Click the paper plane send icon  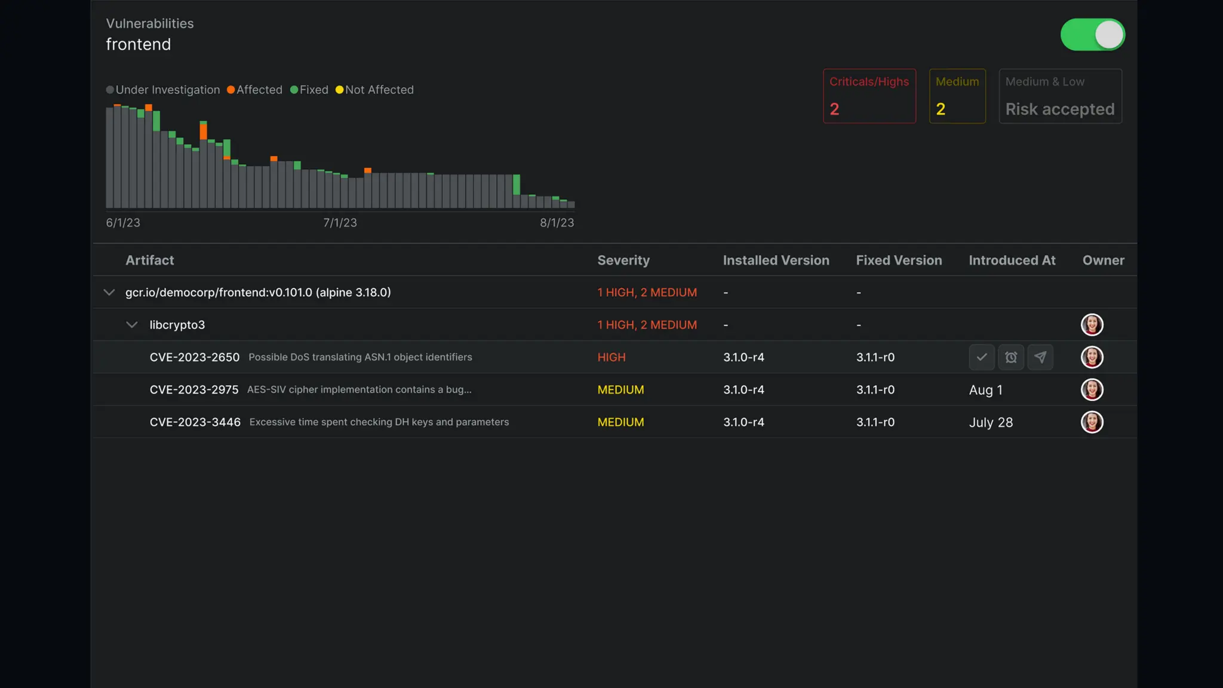pos(1040,357)
